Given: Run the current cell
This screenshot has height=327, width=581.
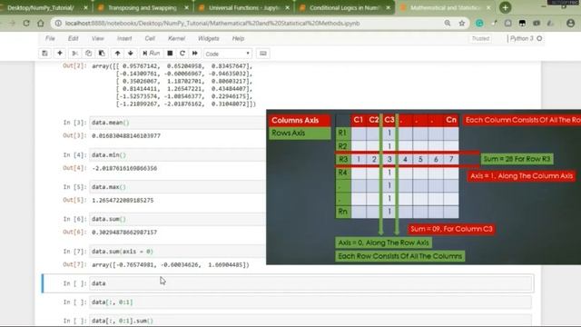Looking at the screenshot, I should click(x=152, y=54).
